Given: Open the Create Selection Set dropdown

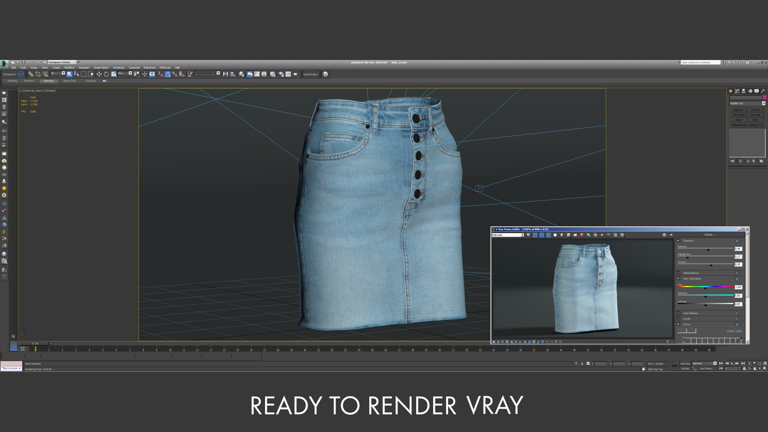Looking at the screenshot, I should pos(207,73).
